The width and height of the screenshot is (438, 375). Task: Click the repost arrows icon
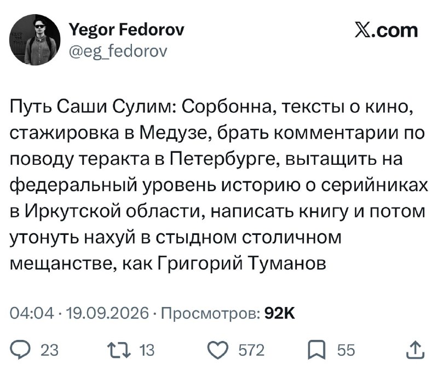[x=119, y=350]
